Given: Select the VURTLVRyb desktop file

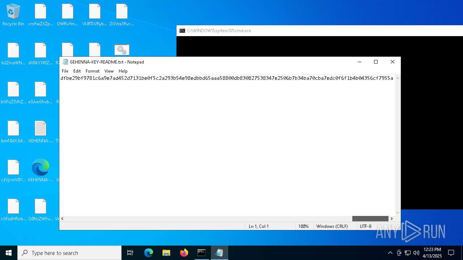Looking at the screenshot, I should point(95,15).
